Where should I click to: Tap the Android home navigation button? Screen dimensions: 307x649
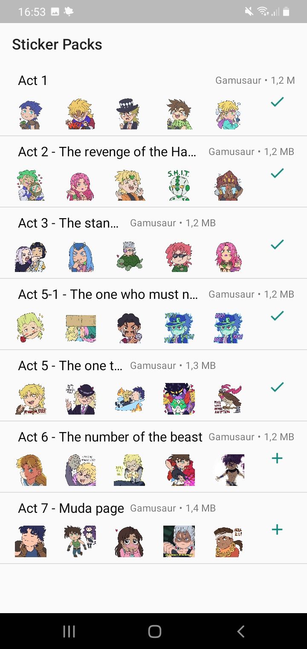pyautogui.click(x=154, y=631)
